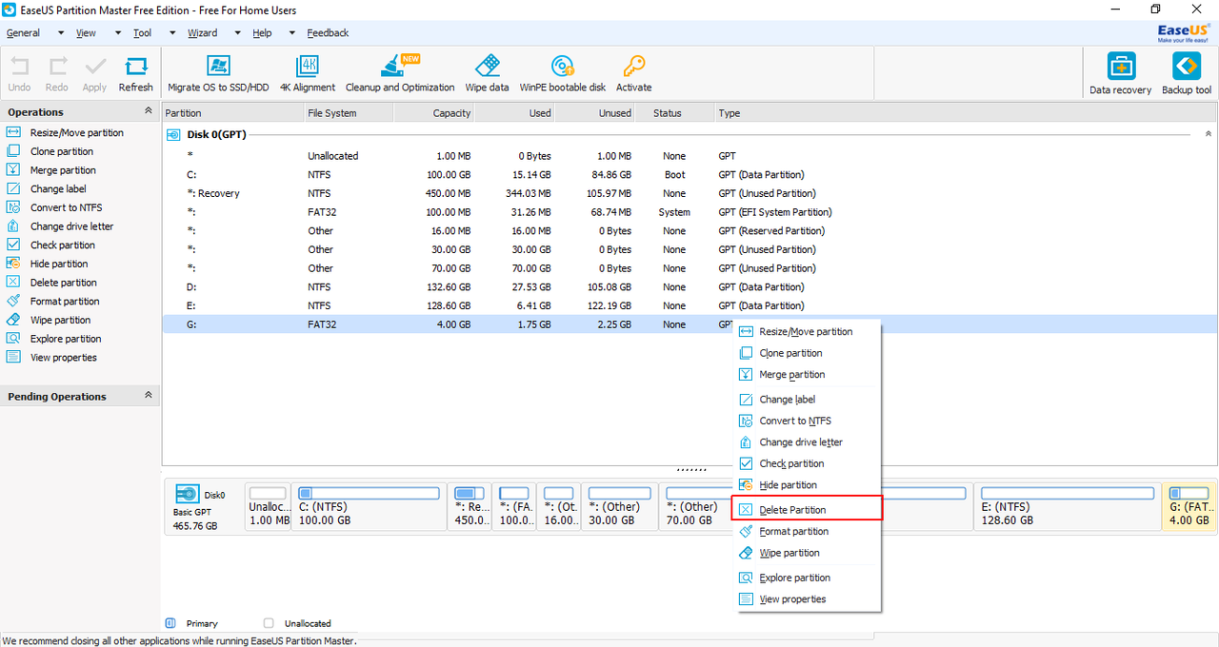Image resolution: width=1219 pixels, height=647 pixels.
Task: Choose View properties in Operations panel
Action: point(51,358)
